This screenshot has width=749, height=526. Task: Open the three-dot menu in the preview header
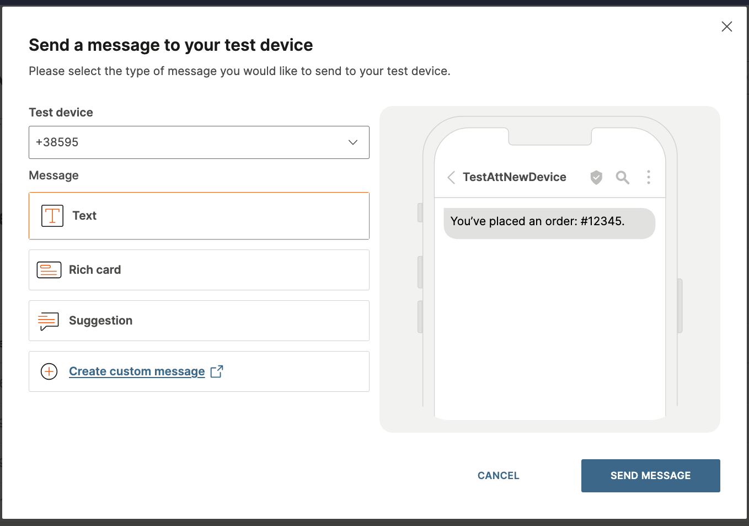click(649, 177)
